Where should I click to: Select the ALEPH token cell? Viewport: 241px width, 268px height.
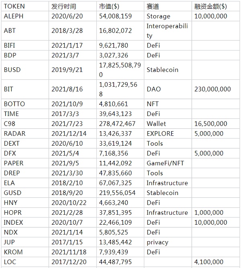[14, 16]
